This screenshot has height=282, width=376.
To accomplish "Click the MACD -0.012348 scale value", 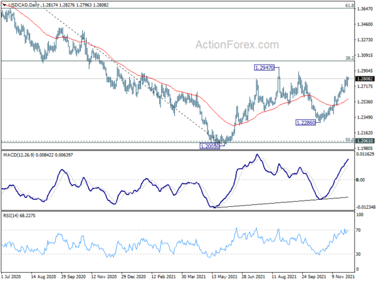I will point(365,207).
